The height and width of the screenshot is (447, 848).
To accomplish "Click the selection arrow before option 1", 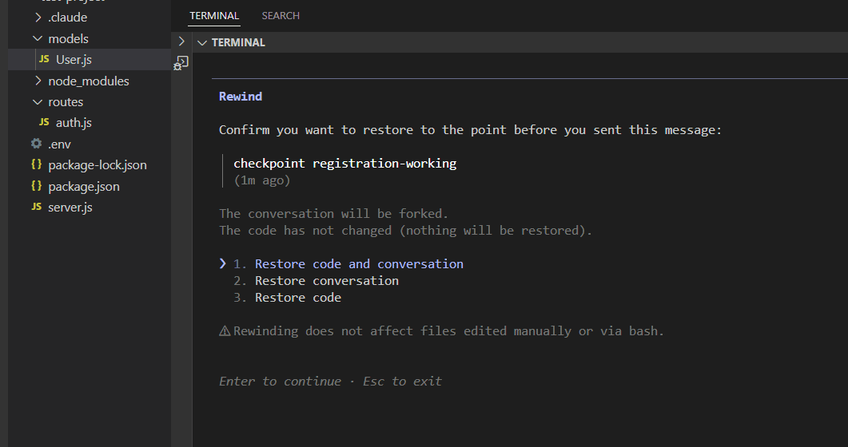I will coord(222,263).
